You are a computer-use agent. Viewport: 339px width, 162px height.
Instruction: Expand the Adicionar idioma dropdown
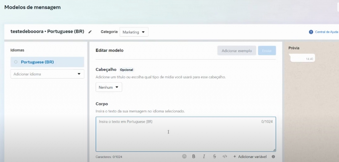47,74
